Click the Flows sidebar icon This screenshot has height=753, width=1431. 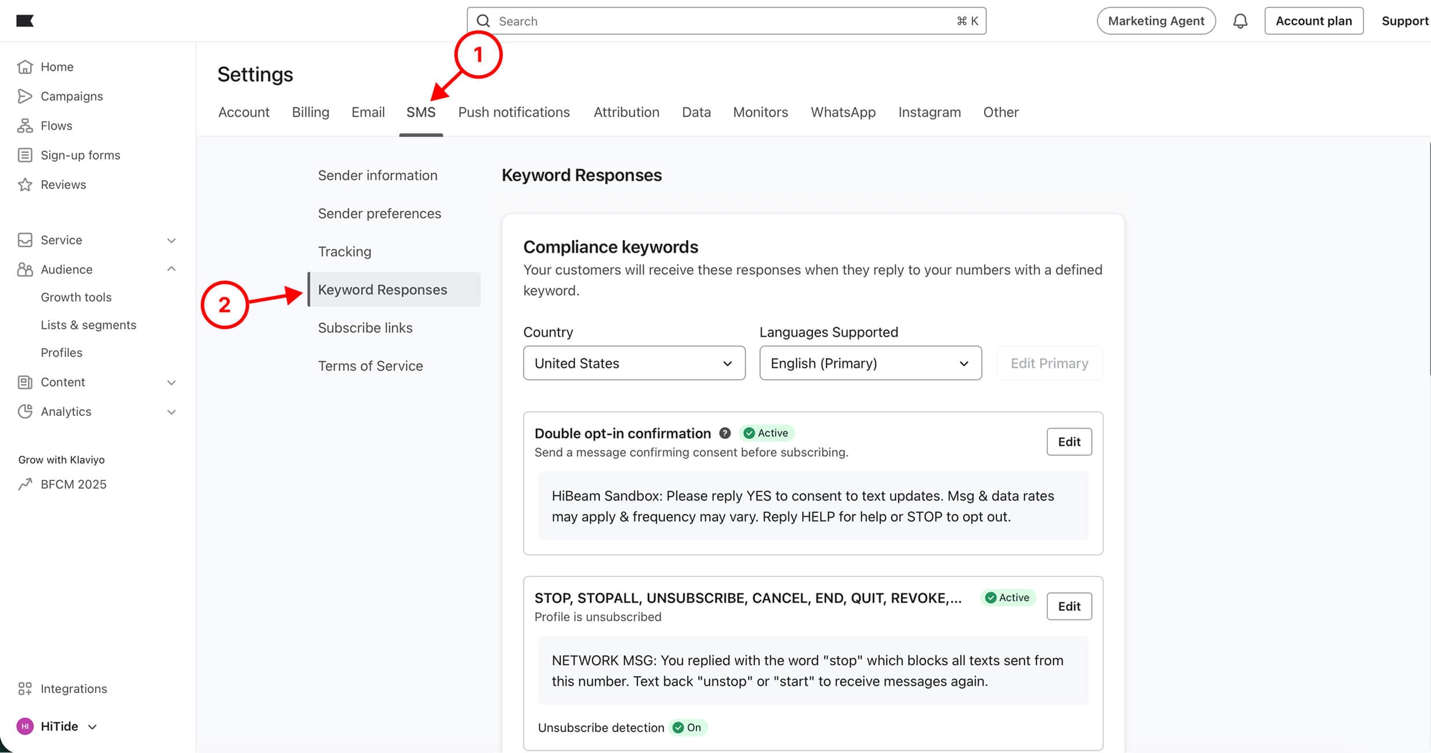coord(25,126)
